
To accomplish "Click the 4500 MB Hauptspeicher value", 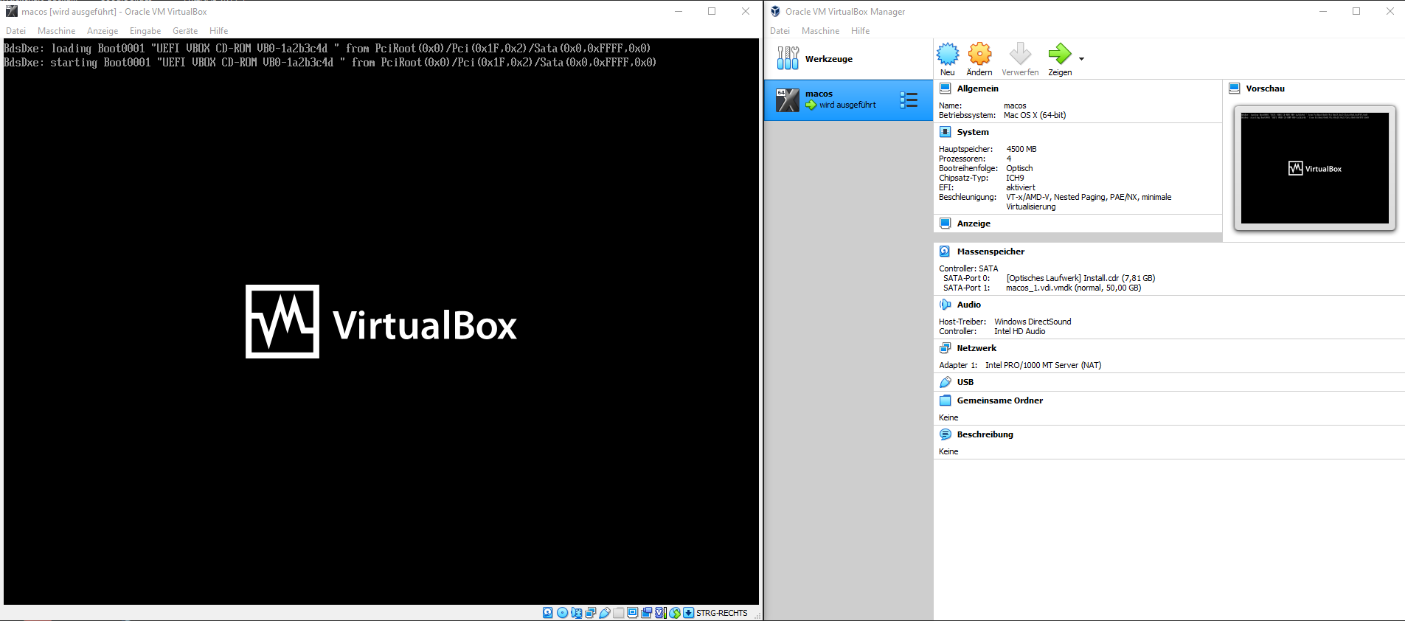I will 1021,150.
